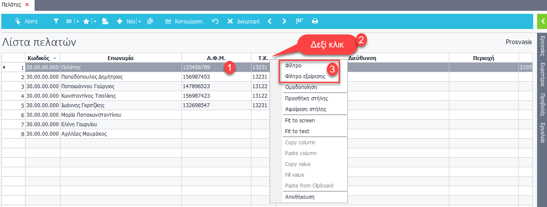Expand the star favorites dropdown arrow
This screenshot has height=207, width=547.
click(x=95, y=21)
